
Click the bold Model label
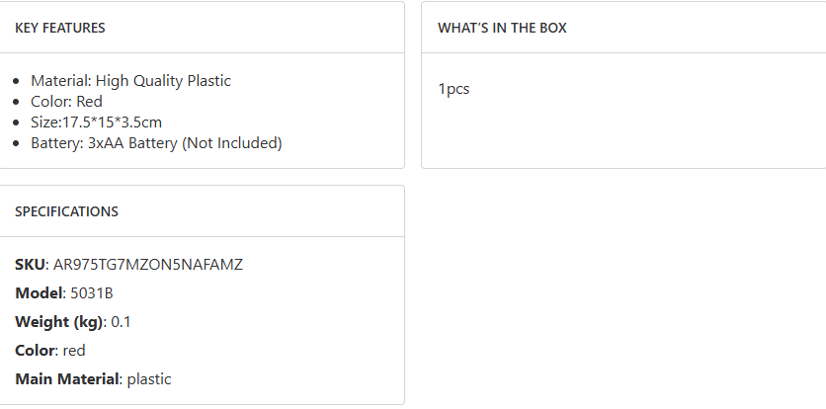[40, 293]
